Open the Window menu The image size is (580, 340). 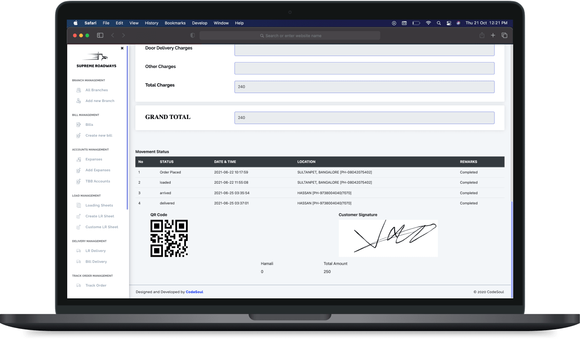coord(221,23)
